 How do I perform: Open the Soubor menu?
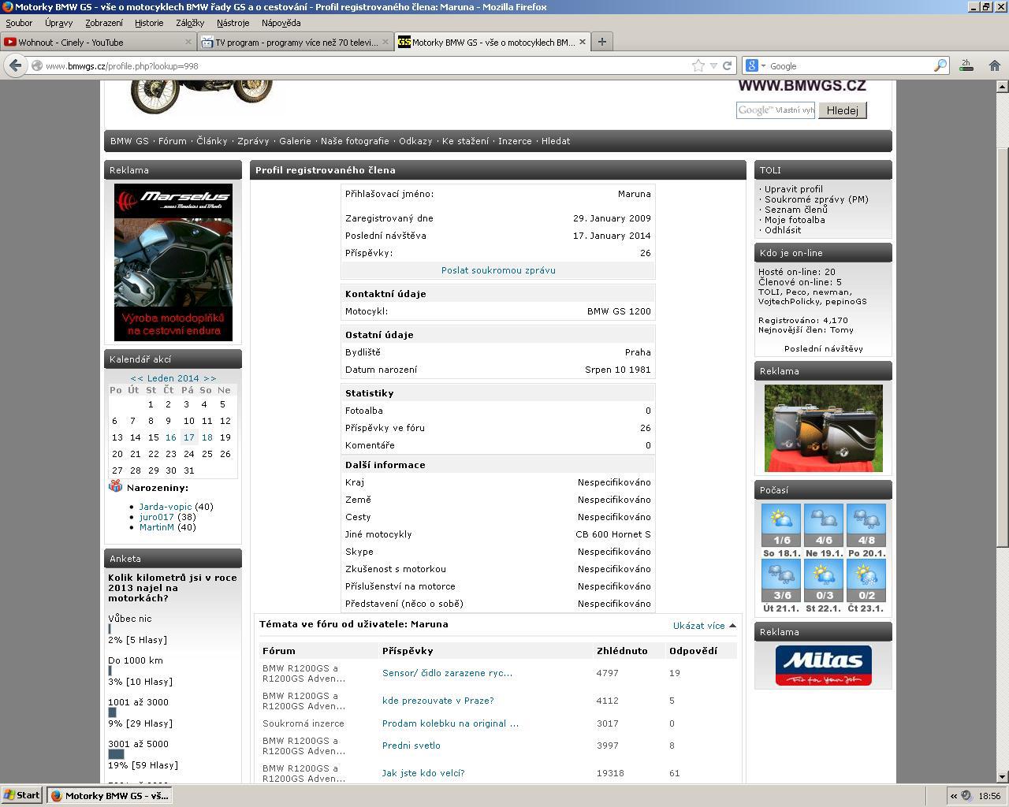point(19,23)
